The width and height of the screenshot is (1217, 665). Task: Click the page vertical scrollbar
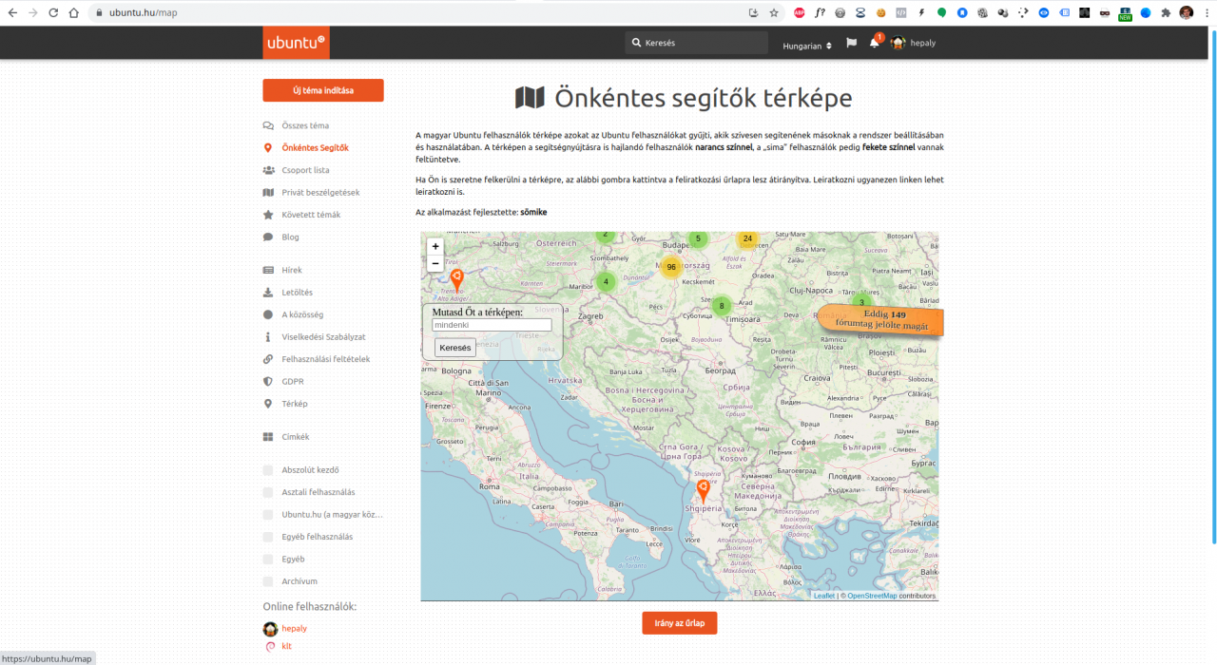(x=1213, y=285)
